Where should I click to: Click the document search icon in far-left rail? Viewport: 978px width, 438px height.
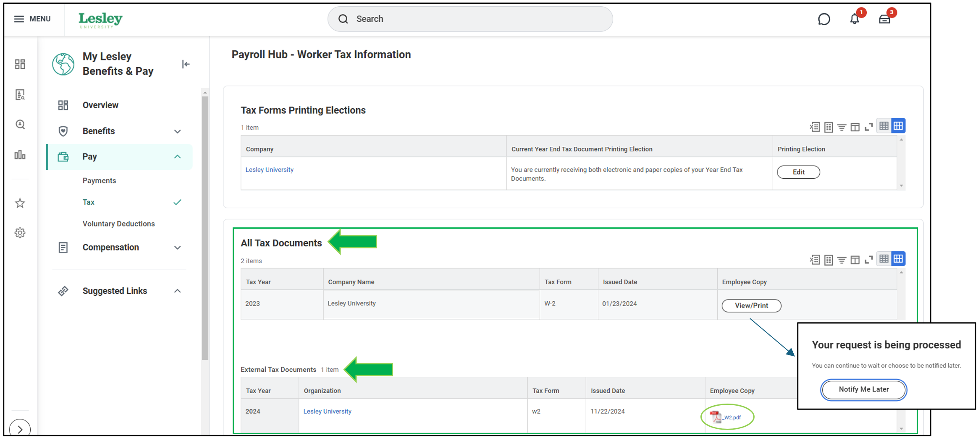(x=20, y=94)
